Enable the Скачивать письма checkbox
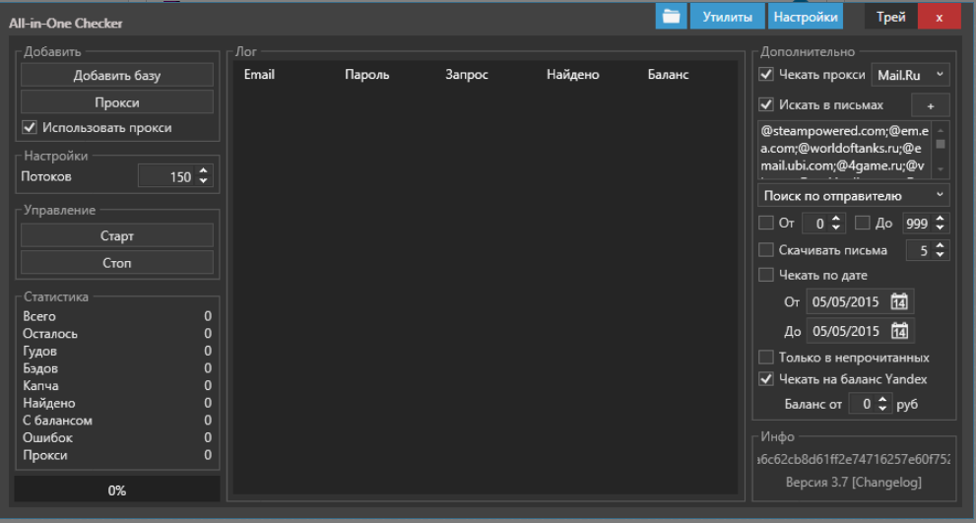Screen dimensions: 976x523 (766, 250)
